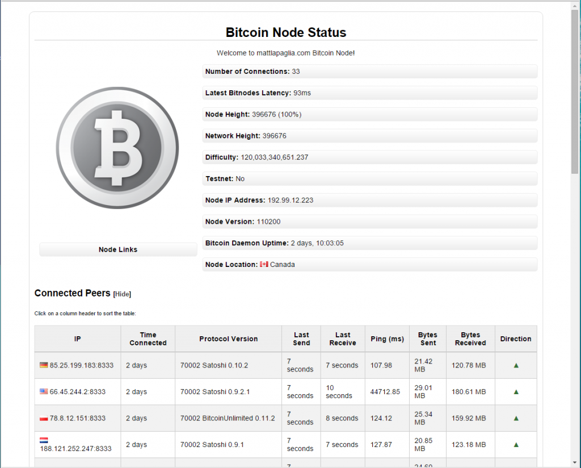Click the bytes sent value 29.01 MB
Viewport: 581px width, 468px height.
pos(423,391)
